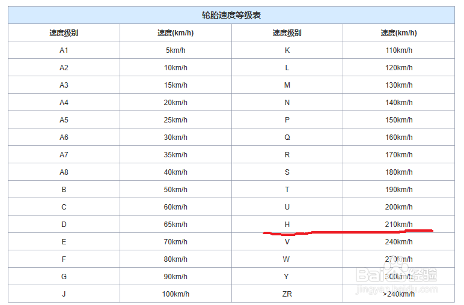
Task: Select the W grade cell
Action: pos(286,259)
